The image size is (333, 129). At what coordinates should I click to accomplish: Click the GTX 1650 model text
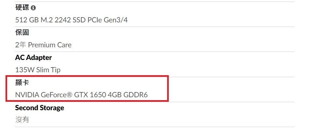click(90, 95)
